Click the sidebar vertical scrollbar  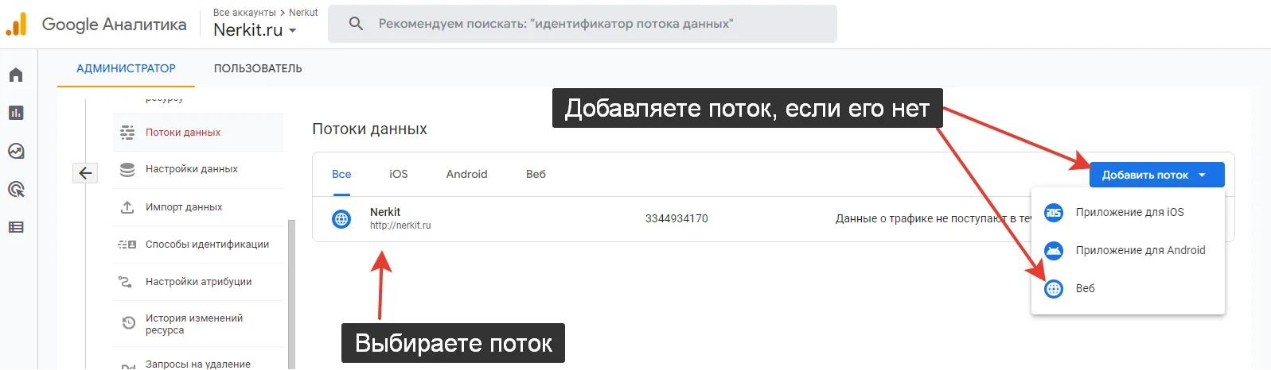[x=291, y=294]
